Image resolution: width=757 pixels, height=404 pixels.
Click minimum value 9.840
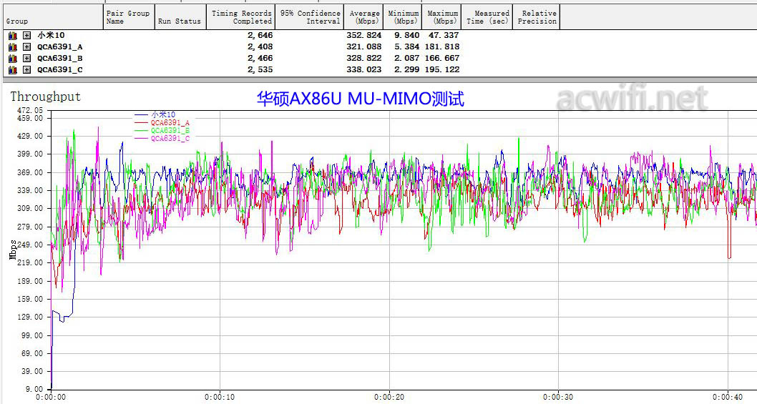click(x=407, y=35)
